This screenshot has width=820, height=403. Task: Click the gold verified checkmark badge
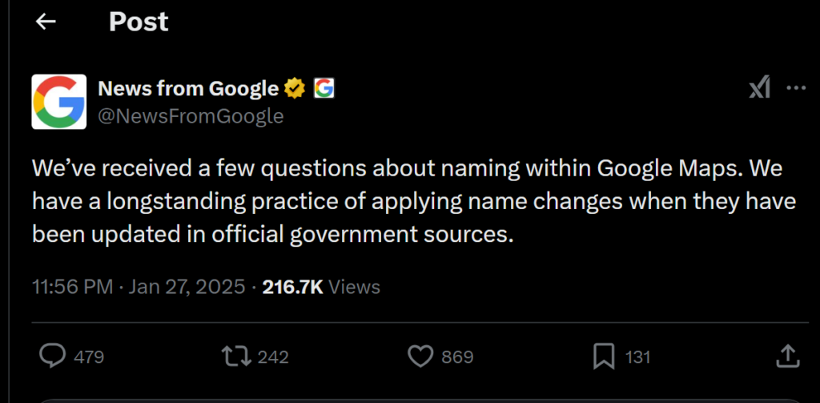pos(295,88)
